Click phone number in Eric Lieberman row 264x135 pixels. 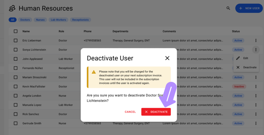pyautogui.click(x=92, y=41)
